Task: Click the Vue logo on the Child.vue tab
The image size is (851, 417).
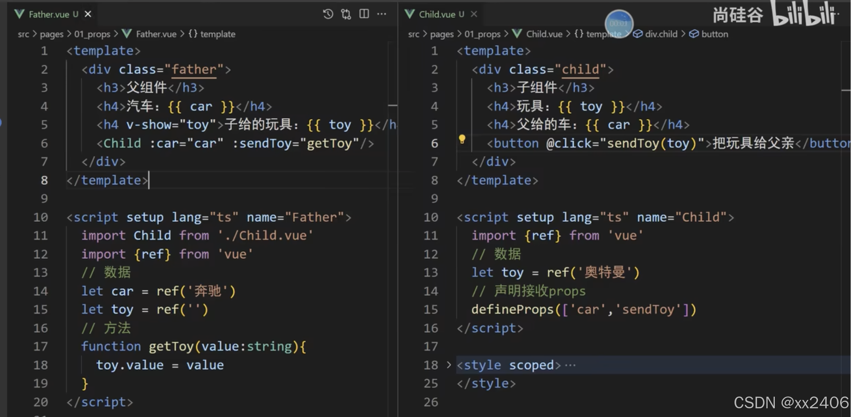Action: 410,14
